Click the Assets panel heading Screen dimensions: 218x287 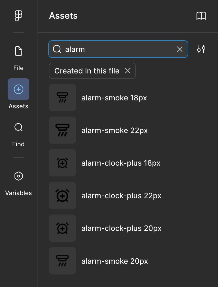64,16
